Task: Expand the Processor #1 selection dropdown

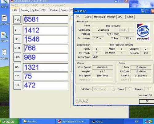Action: (103, 89)
